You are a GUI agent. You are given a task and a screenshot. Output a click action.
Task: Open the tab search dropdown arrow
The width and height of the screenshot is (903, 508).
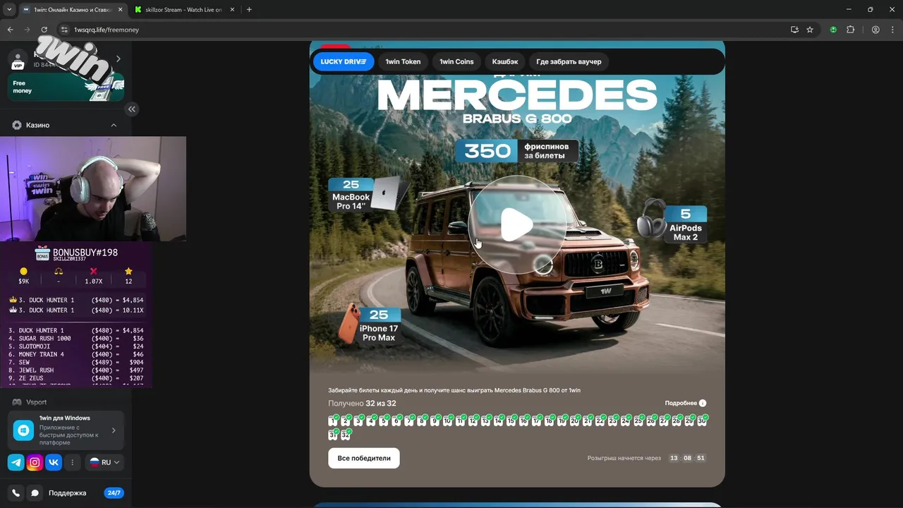[x=9, y=10]
